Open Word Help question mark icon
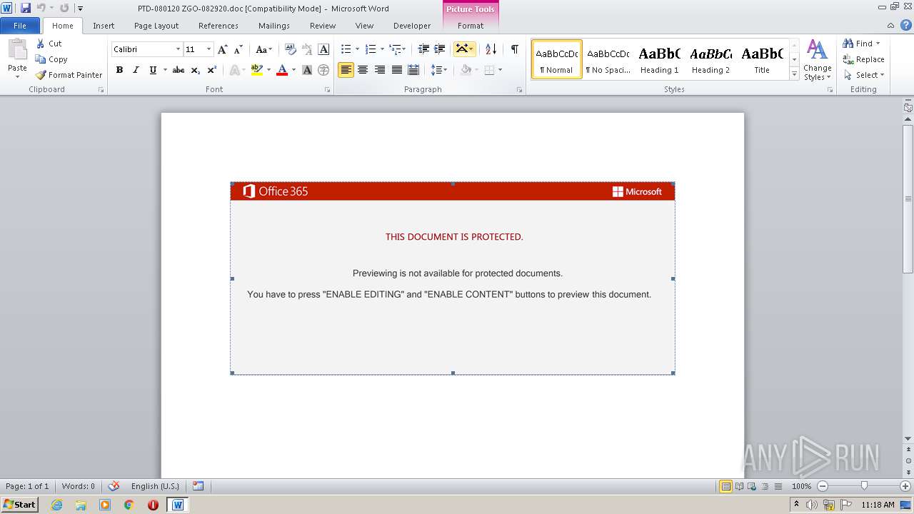 pyautogui.click(x=906, y=25)
